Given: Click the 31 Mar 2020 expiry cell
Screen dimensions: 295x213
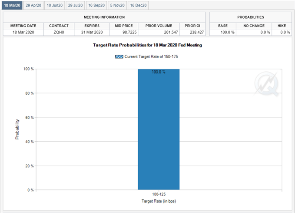Looking at the screenshot, I should 92,32.
